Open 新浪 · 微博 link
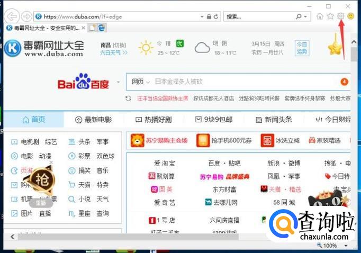 pos(284,164)
